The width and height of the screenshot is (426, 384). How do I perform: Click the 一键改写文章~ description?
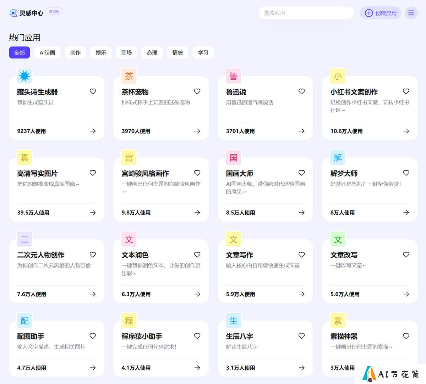[x=348, y=265]
